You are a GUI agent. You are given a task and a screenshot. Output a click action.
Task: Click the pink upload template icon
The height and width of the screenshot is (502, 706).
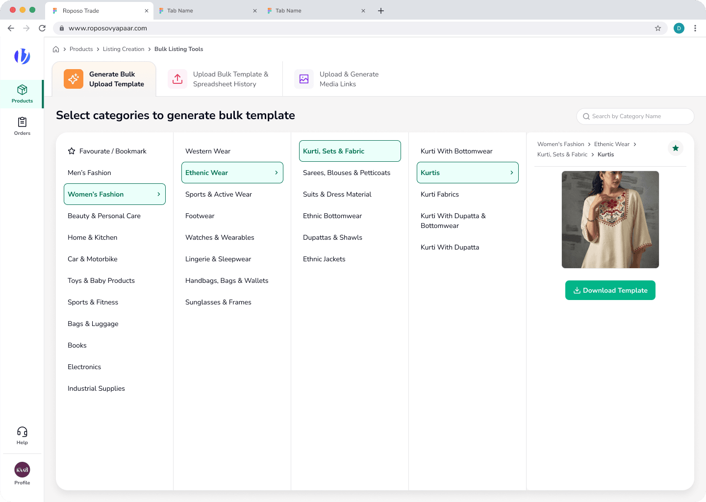(x=177, y=79)
